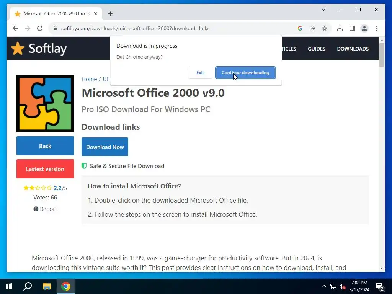This screenshot has width=392, height=294.
Task: Click the muted volume tray icon
Action: click(343, 286)
